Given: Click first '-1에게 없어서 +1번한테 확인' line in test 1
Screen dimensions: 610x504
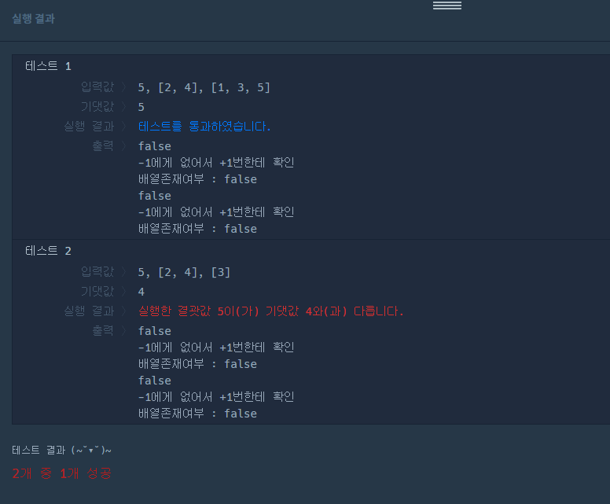Looking at the screenshot, I should coord(216,162).
